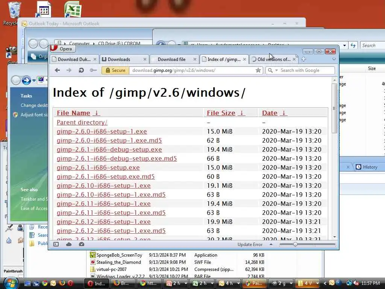This screenshot has width=385, height=289.
Task: Click the scroll down arrow of the page
Action: click(x=334, y=237)
